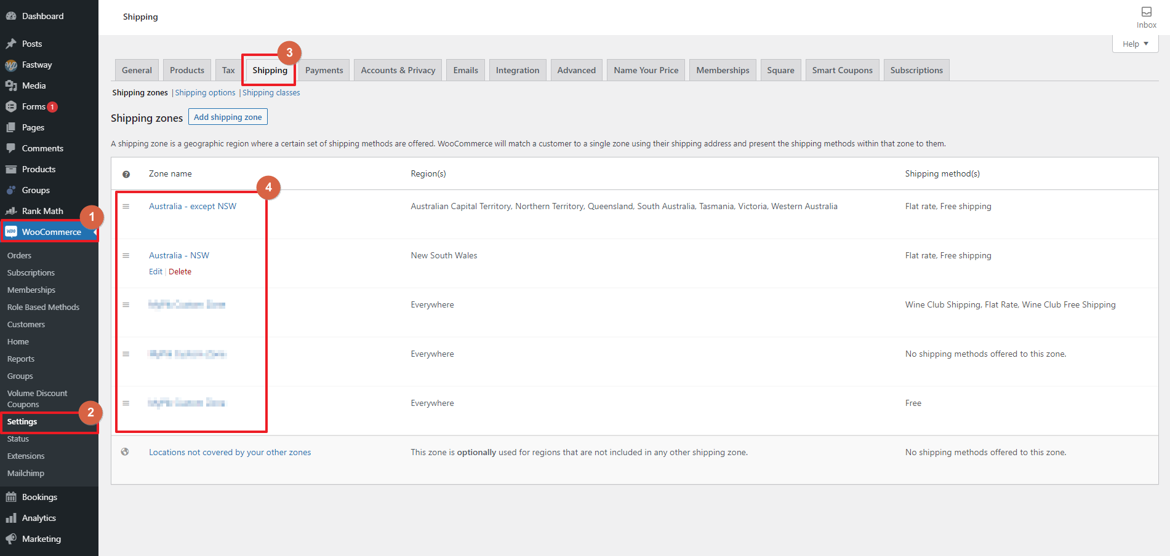Viewport: 1170px width, 556px height.
Task: Open the Subscriptions settings tab
Action: (916, 70)
